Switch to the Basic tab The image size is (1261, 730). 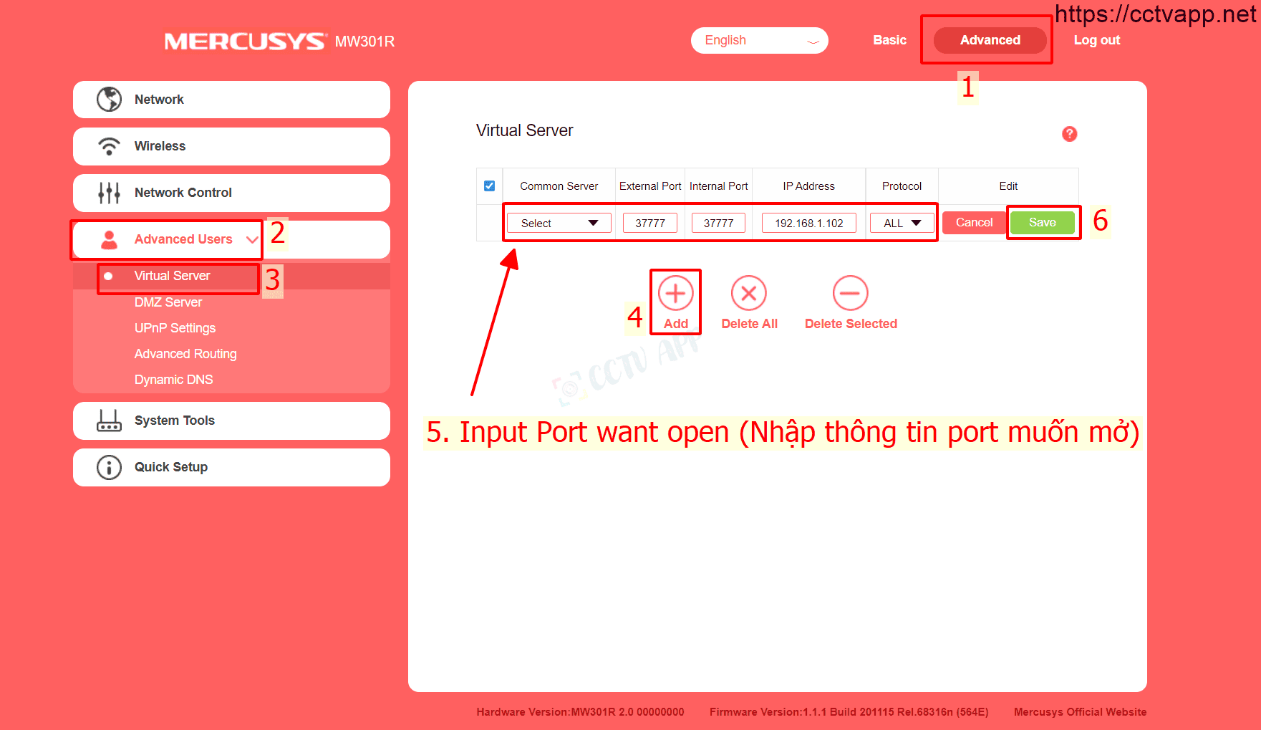pos(889,40)
